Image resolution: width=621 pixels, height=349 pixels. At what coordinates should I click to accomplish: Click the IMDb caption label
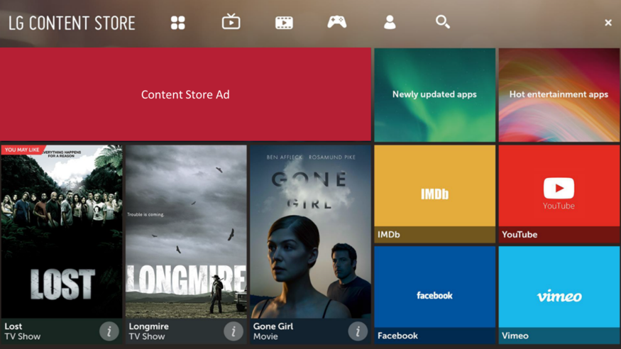tap(388, 234)
